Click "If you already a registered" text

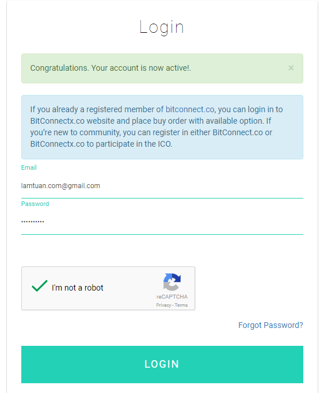pyautogui.click(x=76, y=109)
